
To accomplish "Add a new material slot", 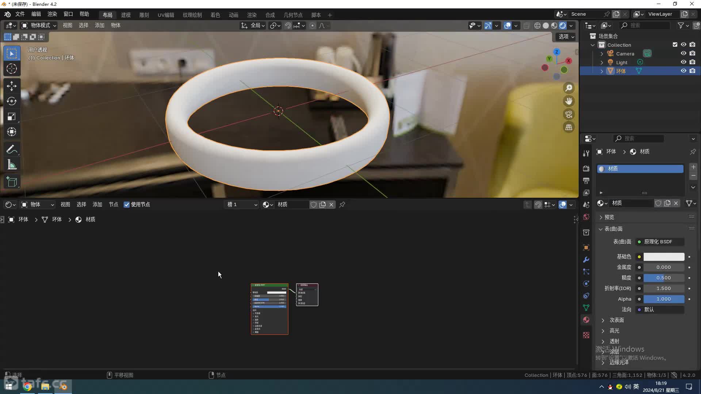I will point(693,167).
